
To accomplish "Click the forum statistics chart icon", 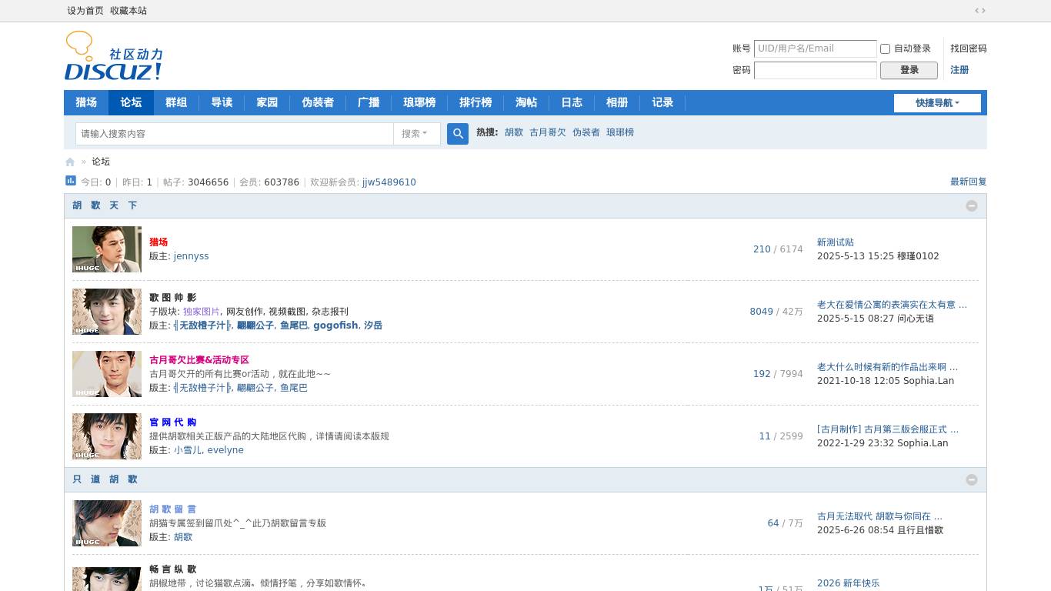I will [x=71, y=181].
